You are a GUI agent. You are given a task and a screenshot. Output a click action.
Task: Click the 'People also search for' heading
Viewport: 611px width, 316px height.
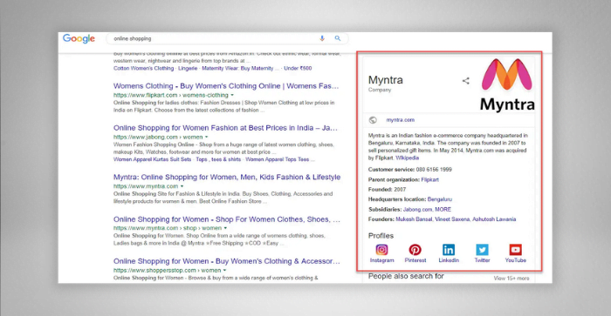point(406,276)
